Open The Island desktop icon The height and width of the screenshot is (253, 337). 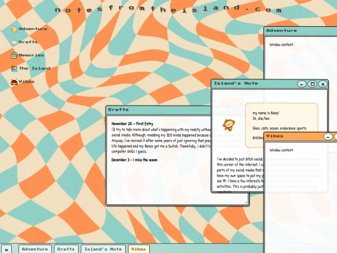(31, 69)
